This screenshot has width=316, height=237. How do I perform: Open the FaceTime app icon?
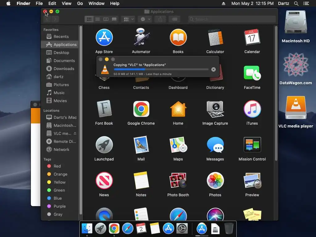click(x=252, y=73)
